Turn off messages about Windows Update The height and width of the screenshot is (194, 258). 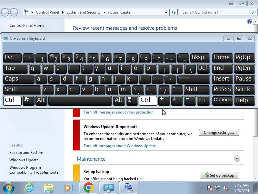(x=120, y=146)
